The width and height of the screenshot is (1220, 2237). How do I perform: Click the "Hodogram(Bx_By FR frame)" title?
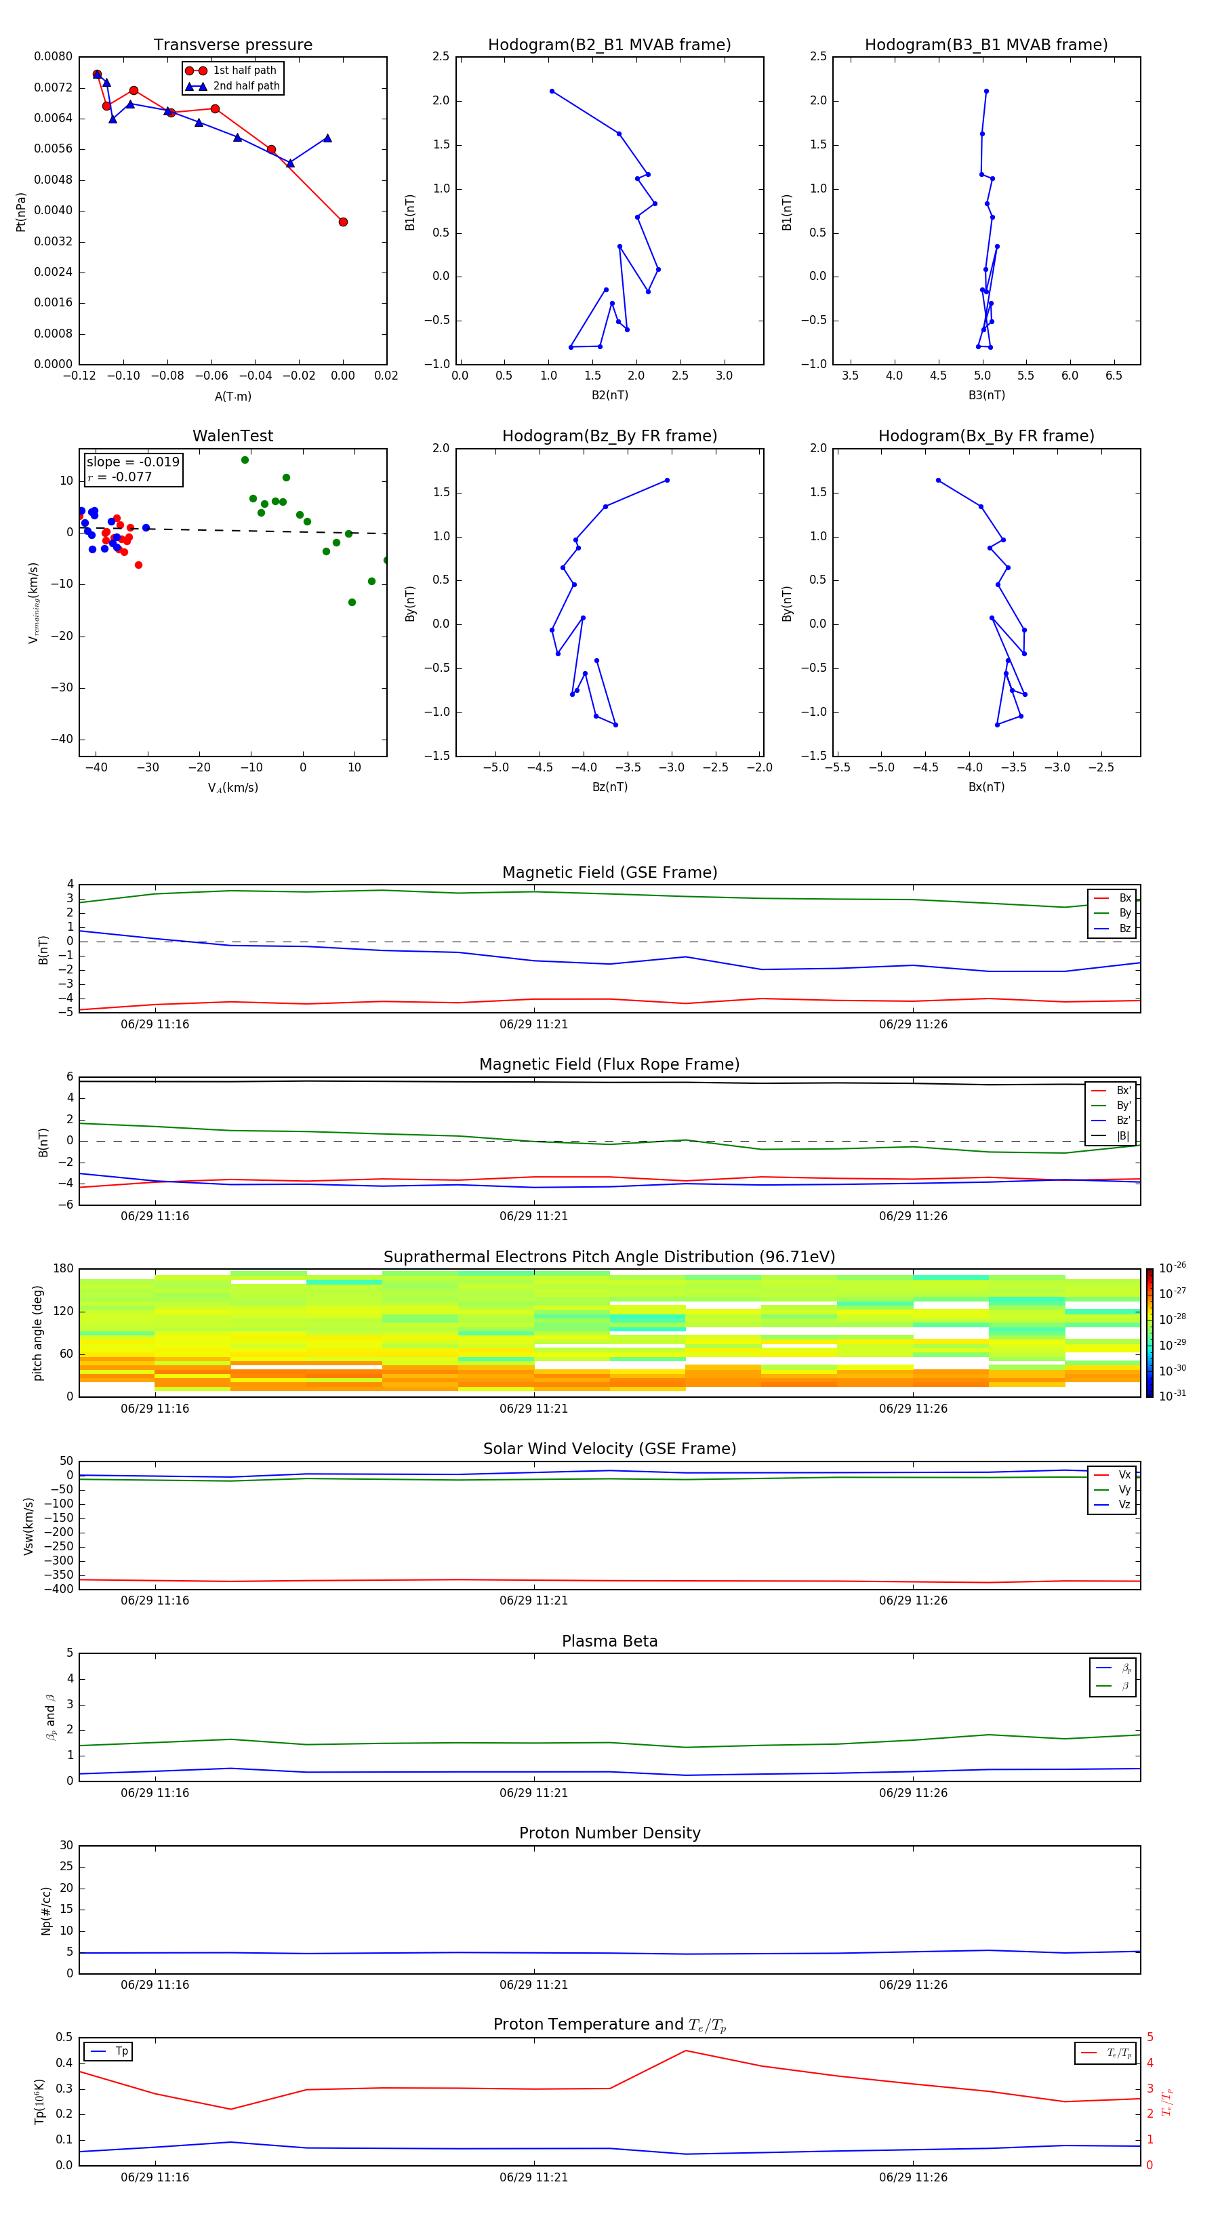(x=986, y=436)
